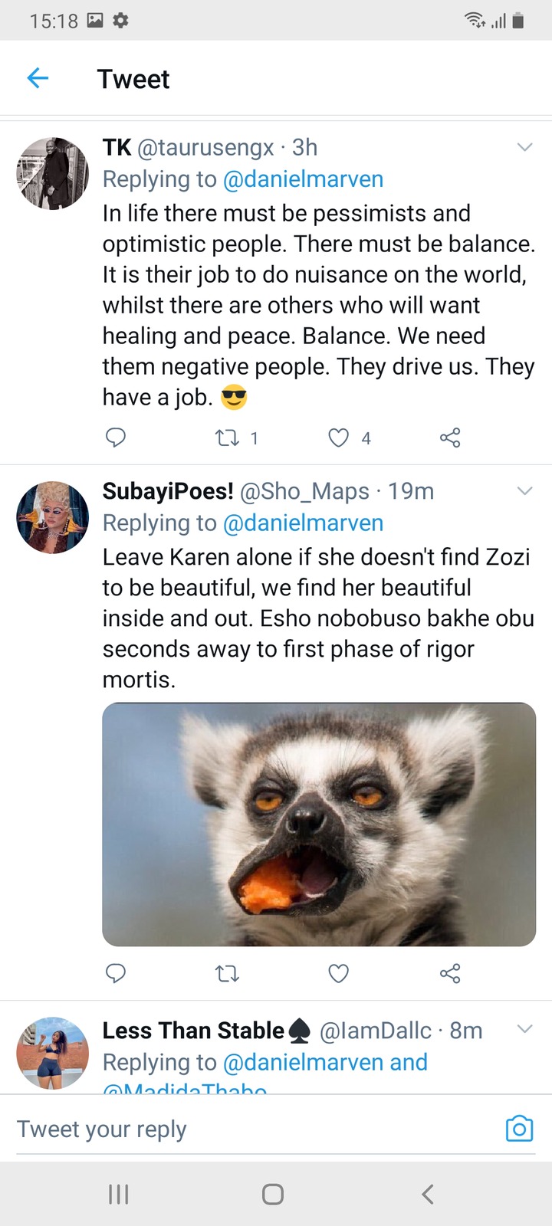Image resolution: width=552 pixels, height=1226 pixels.
Task: Like SubayiPoes's lemur tweet
Action: 338,973
